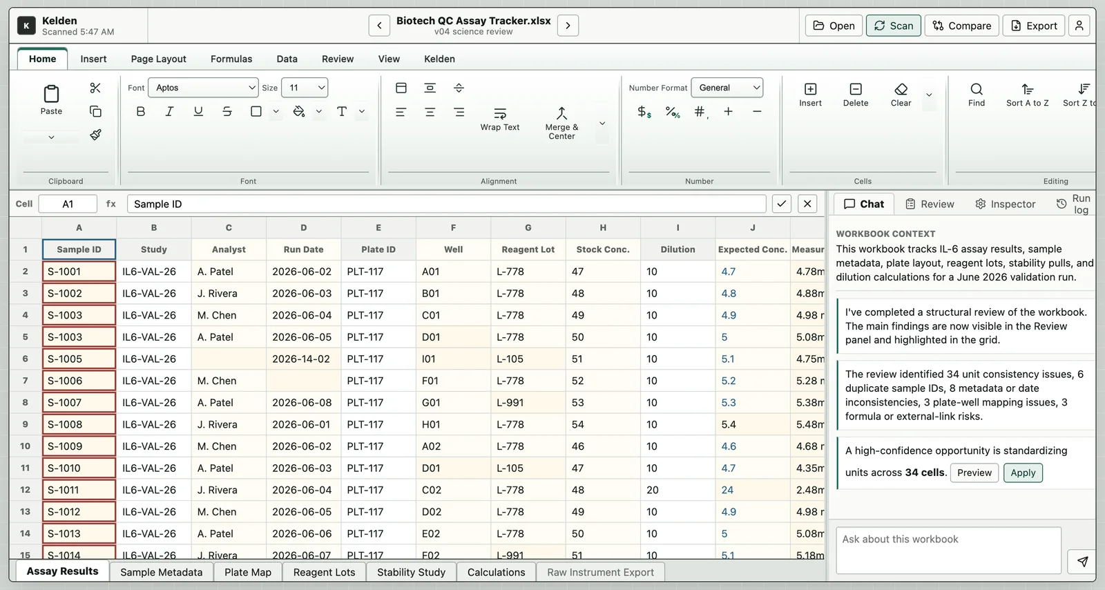Toggle Underline formatting
The image size is (1105, 590).
[198, 111]
